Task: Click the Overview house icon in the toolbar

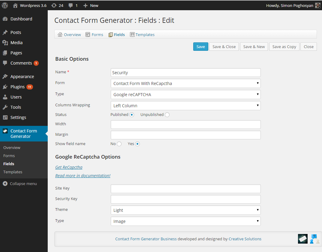Action: click(x=60, y=35)
